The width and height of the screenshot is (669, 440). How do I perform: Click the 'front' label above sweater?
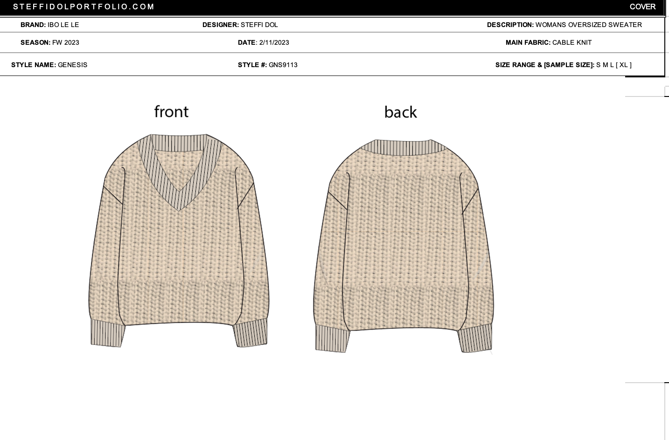click(171, 111)
